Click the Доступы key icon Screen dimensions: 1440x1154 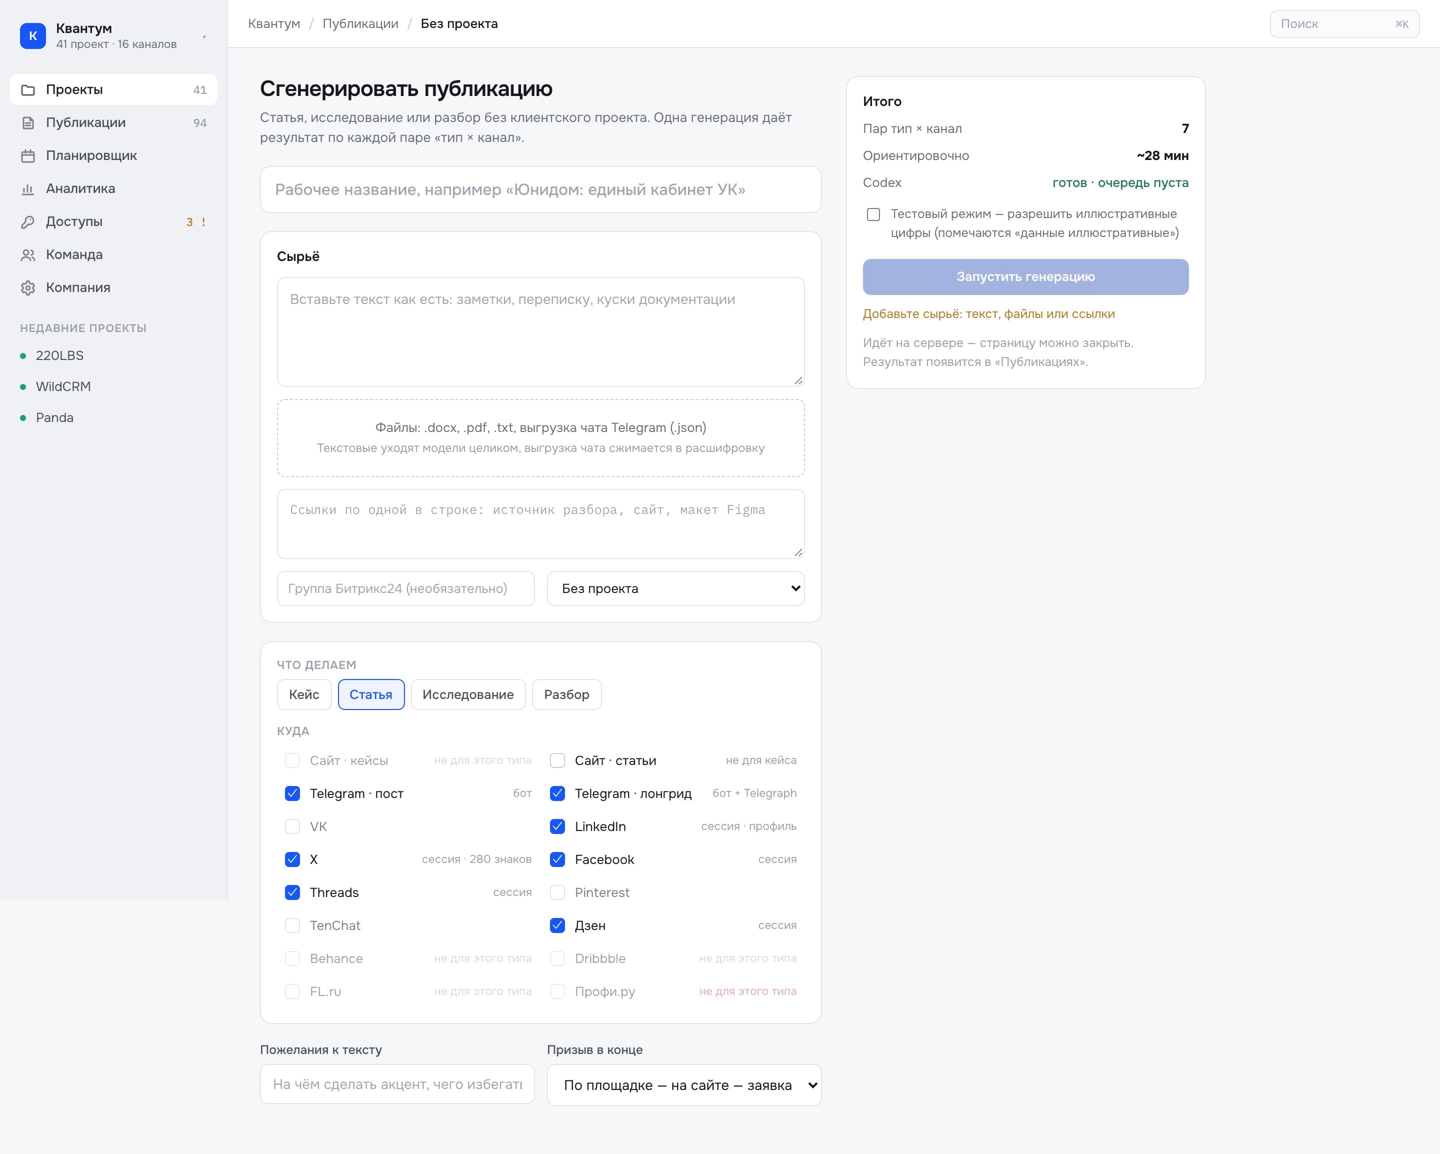pos(28,221)
